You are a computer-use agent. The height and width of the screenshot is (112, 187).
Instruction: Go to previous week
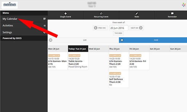point(100,28)
